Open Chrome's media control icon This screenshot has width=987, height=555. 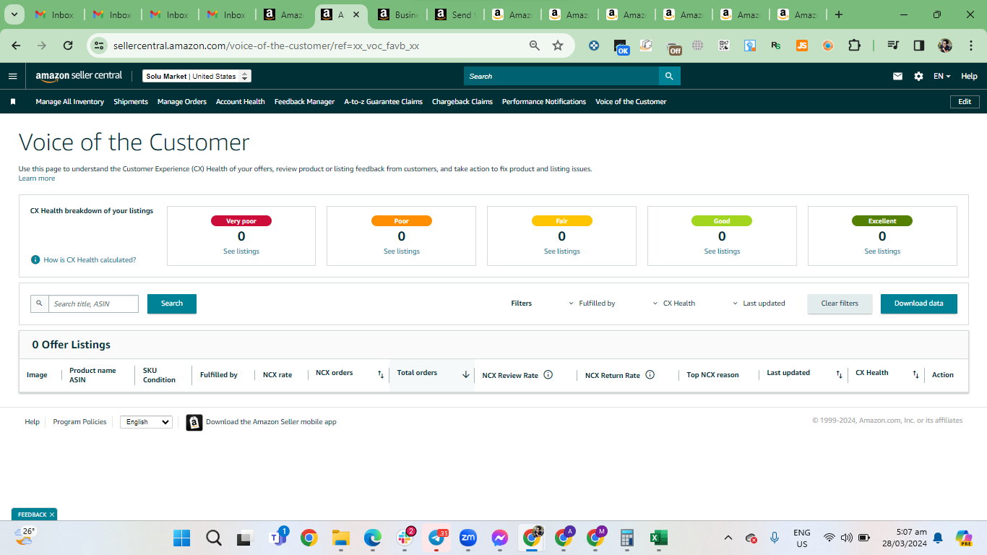(893, 46)
